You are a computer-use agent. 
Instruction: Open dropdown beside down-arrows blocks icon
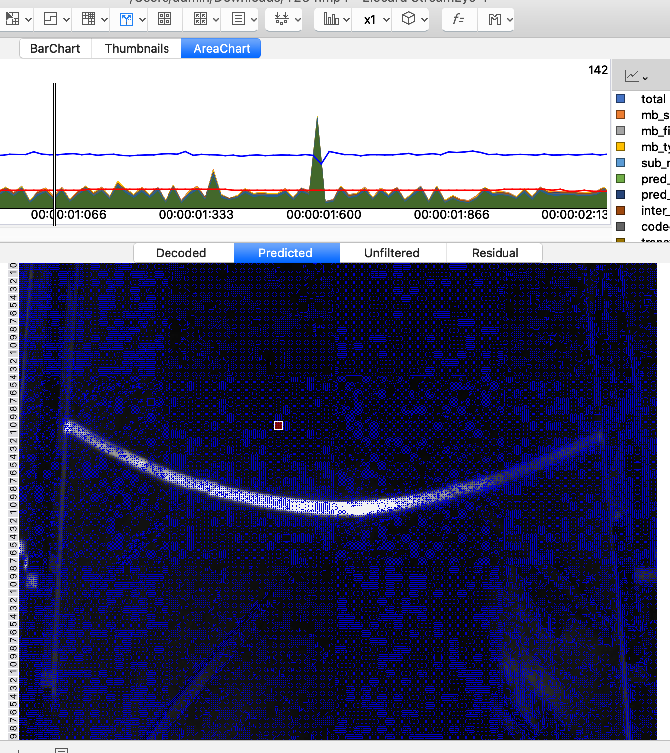(x=298, y=20)
